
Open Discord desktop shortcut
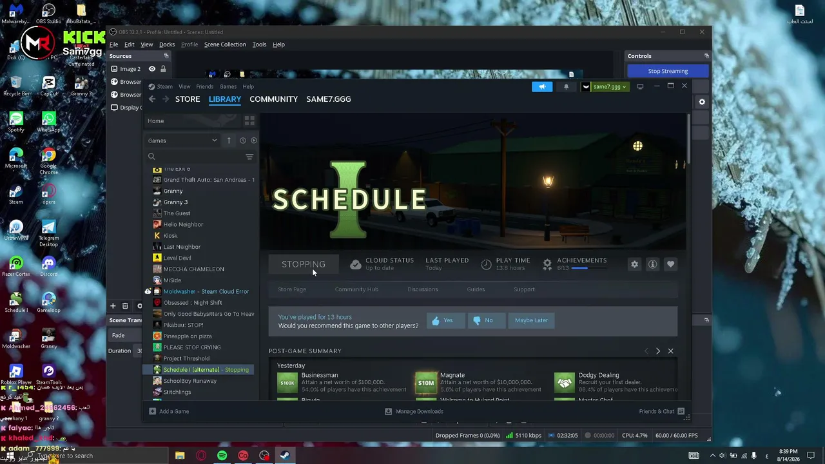coord(48,266)
